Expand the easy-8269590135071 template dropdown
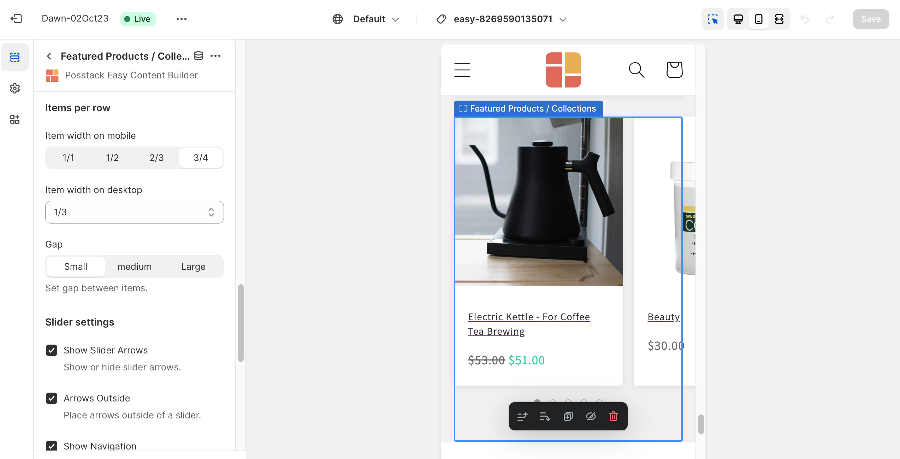Viewport: 900px width, 459px height. tap(502, 19)
